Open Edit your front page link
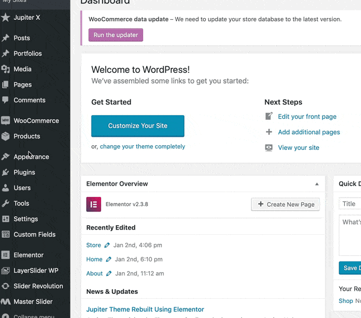The height and width of the screenshot is (318, 361). point(307,117)
